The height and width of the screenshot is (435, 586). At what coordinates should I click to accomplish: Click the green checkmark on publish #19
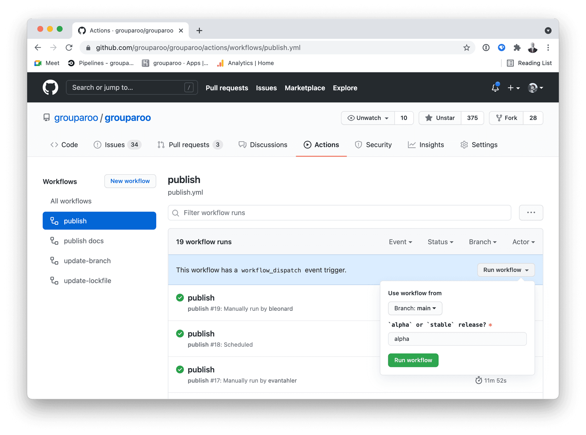(180, 297)
